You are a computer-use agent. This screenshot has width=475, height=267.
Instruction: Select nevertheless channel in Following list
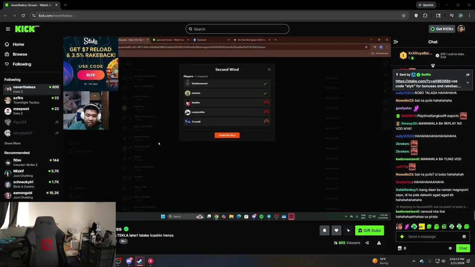click(32, 89)
